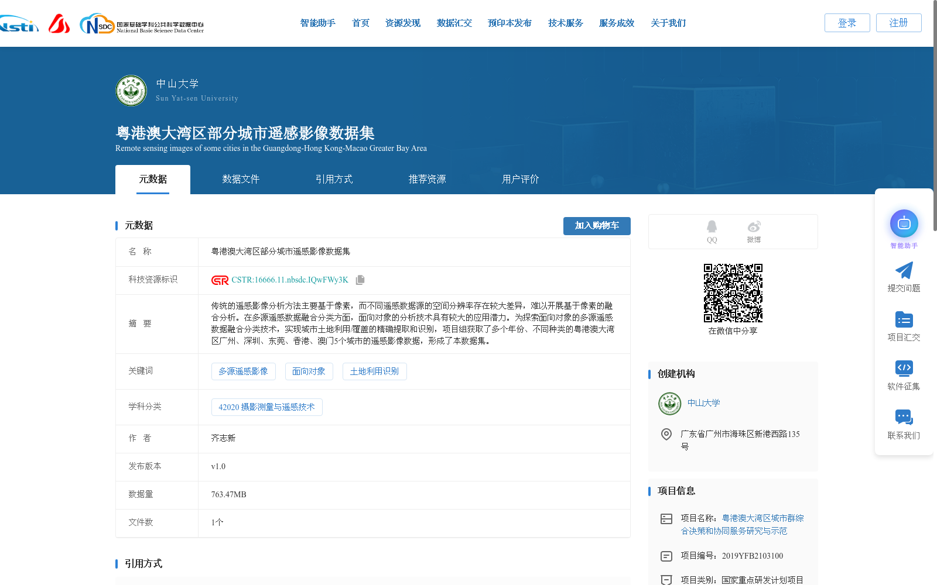Copy the CSTR identifier using the copy icon
Image resolution: width=937 pixels, height=585 pixels.
tap(360, 280)
